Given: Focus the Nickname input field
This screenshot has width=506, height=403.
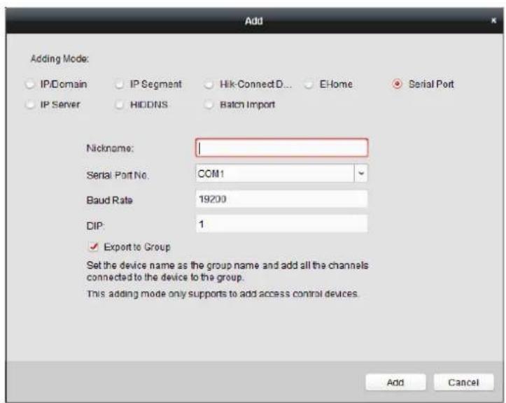Looking at the screenshot, I should [x=281, y=148].
